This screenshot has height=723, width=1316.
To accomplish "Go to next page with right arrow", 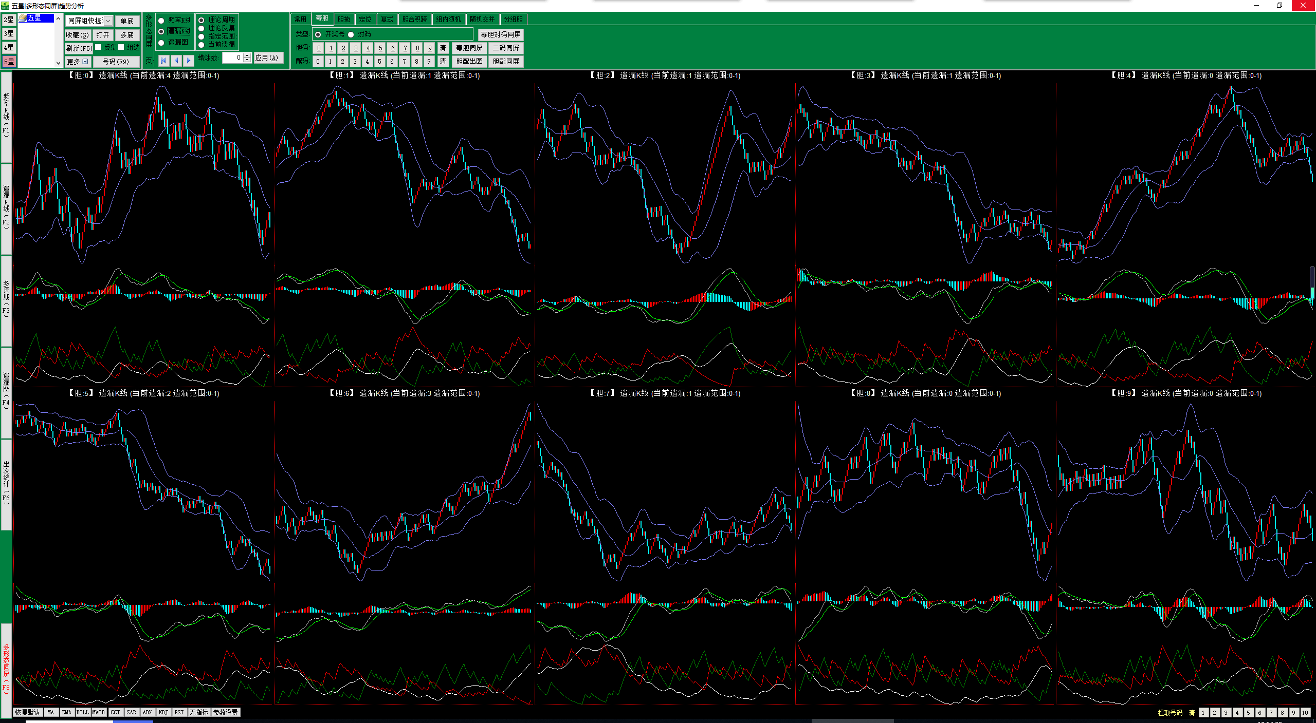I will (x=189, y=60).
